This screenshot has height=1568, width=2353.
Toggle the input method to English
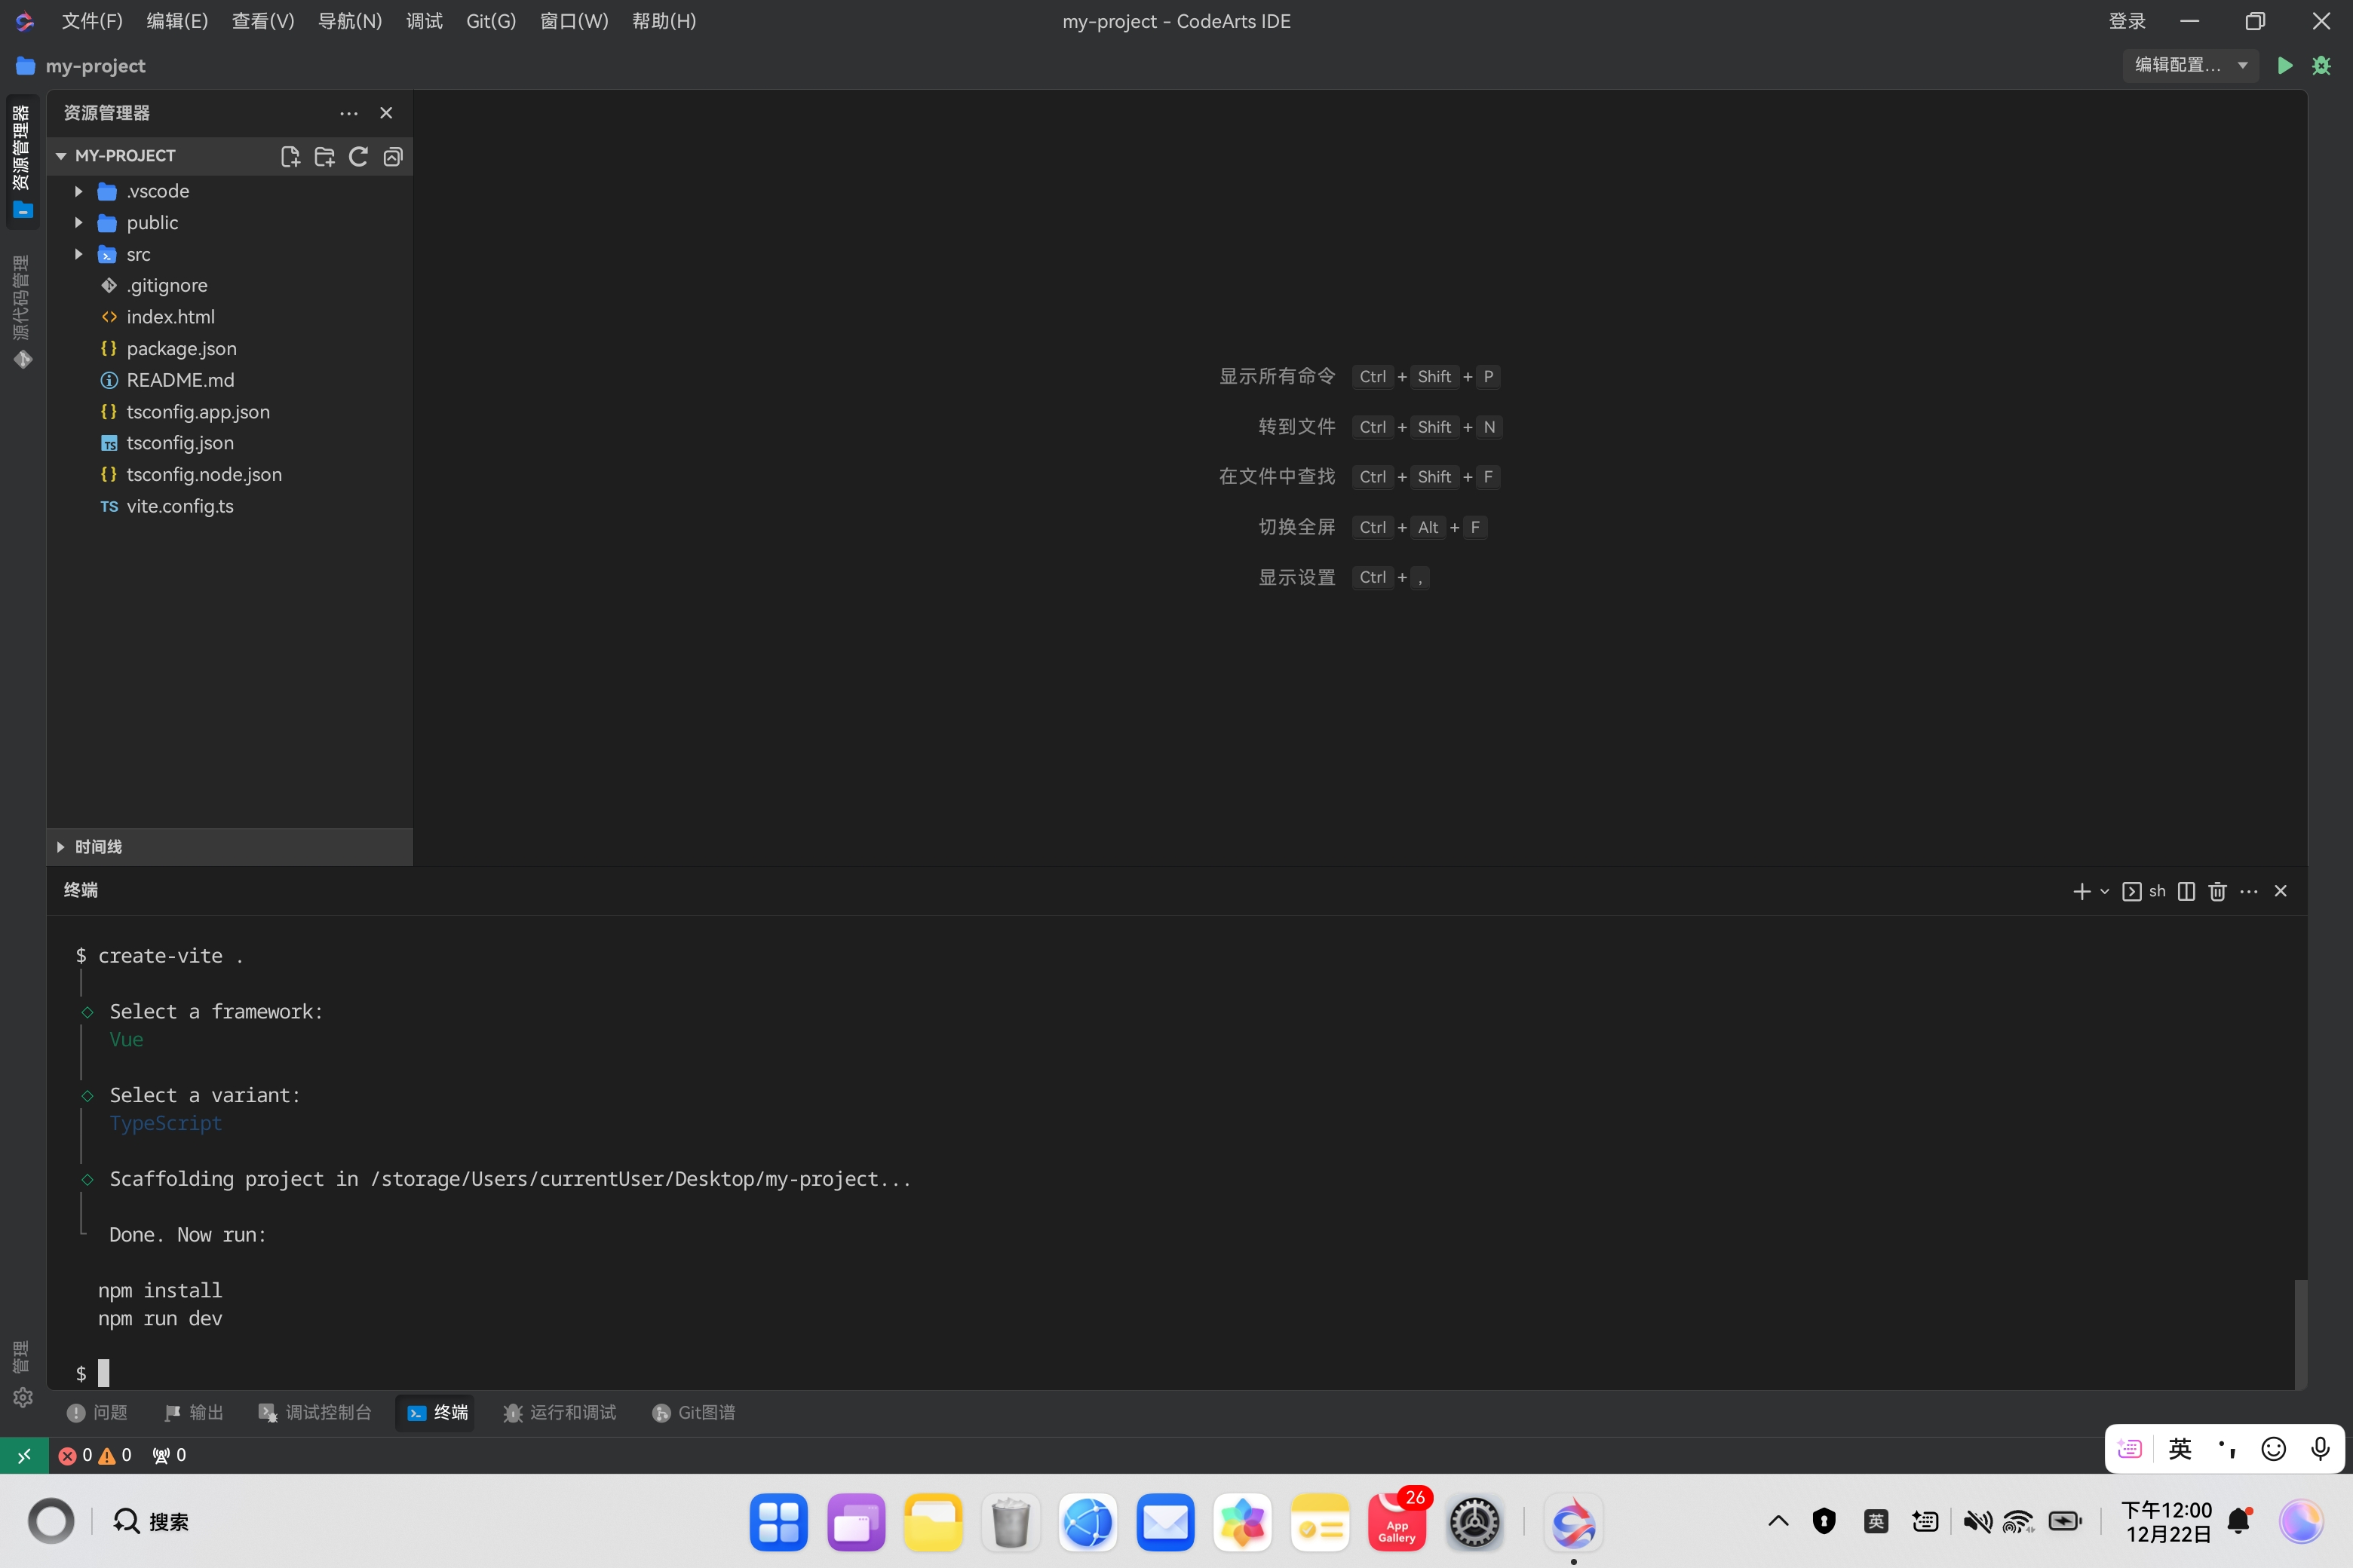2179,1448
